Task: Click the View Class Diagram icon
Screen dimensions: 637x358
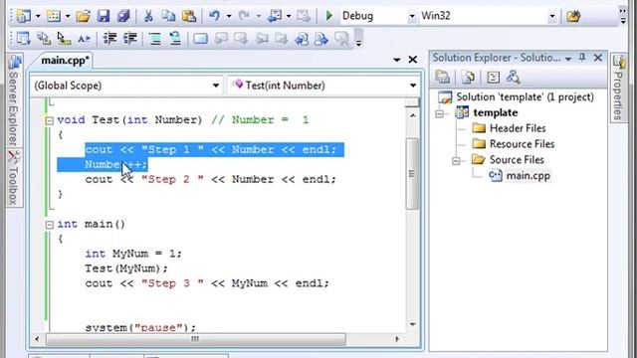Action: click(514, 77)
